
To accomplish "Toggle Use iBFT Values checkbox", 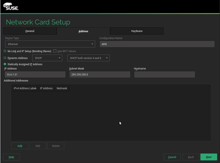I will pos(55,51).
